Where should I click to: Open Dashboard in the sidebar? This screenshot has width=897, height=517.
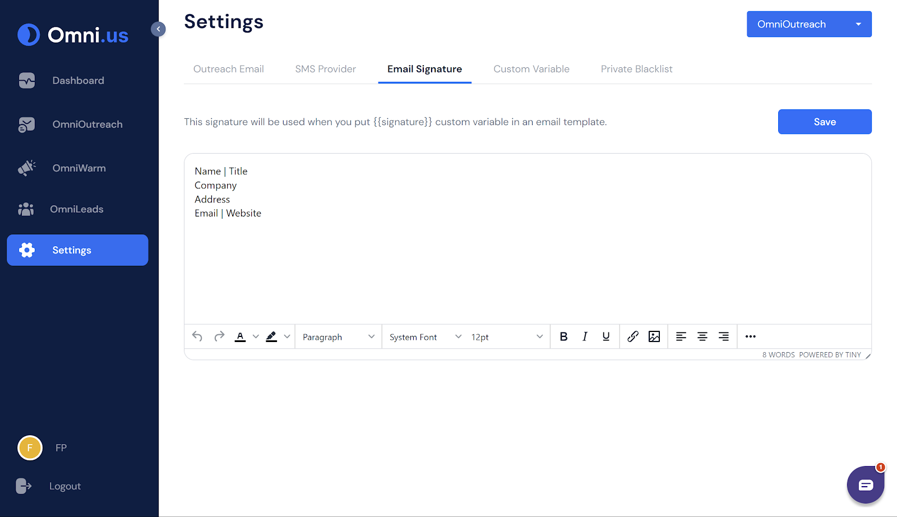(77, 81)
